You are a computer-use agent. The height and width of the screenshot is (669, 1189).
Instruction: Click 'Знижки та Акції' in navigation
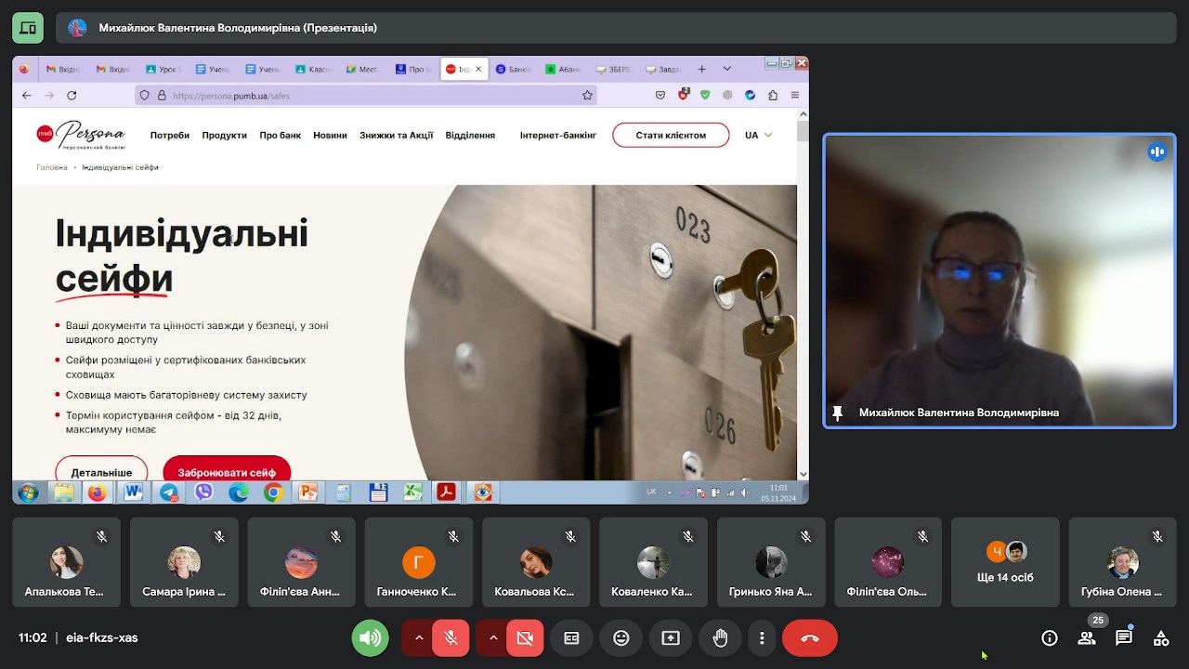click(x=397, y=136)
